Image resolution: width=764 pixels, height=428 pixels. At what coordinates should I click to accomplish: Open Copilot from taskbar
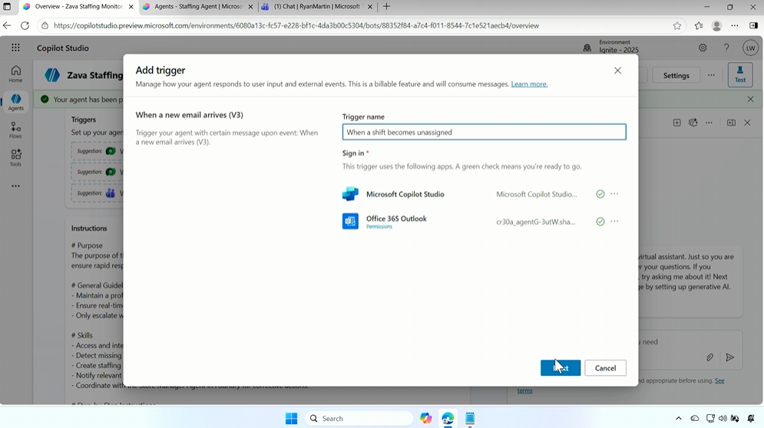tap(426, 418)
